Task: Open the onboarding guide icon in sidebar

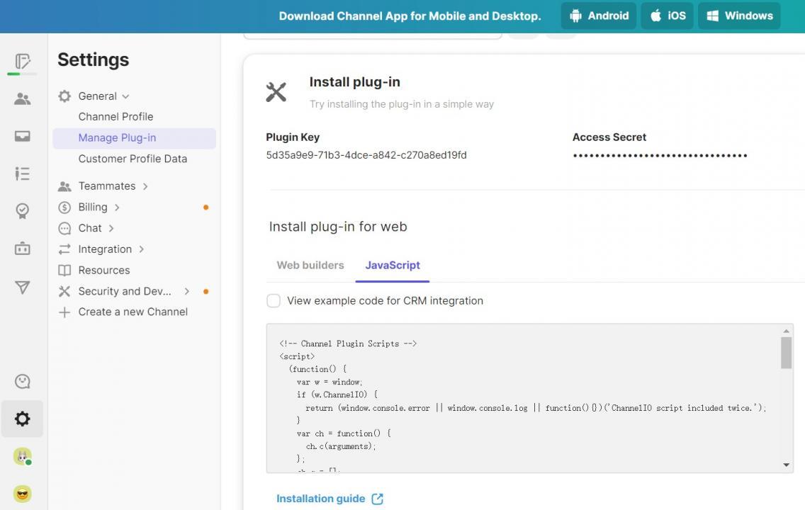Action: [x=23, y=62]
